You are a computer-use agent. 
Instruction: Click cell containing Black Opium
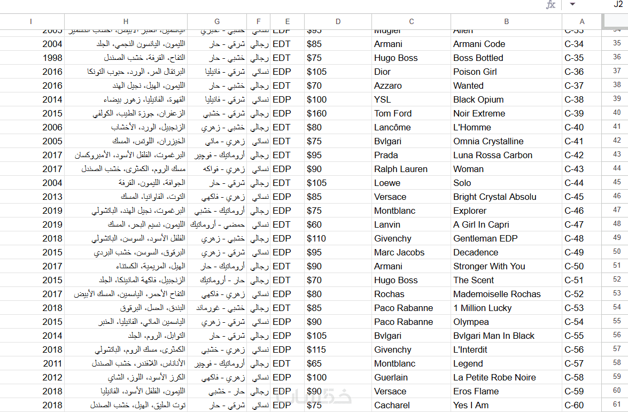pyautogui.click(x=506, y=99)
